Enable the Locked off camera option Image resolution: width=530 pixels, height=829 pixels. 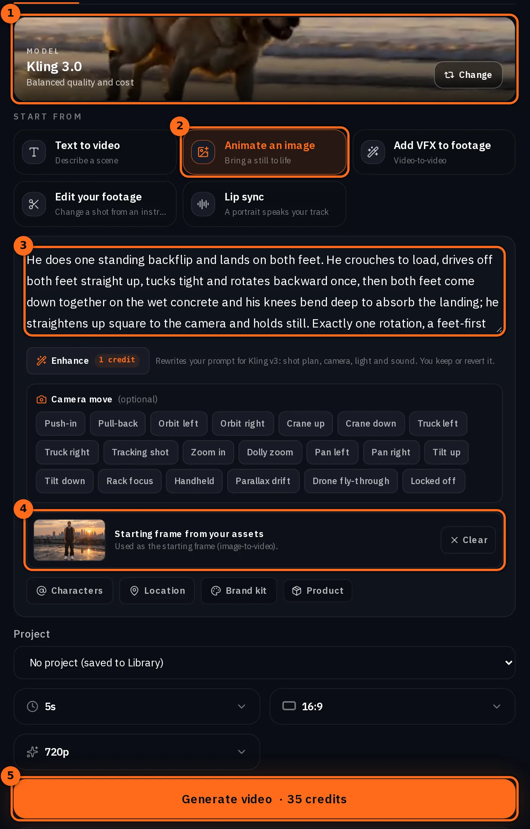point(433,481)
